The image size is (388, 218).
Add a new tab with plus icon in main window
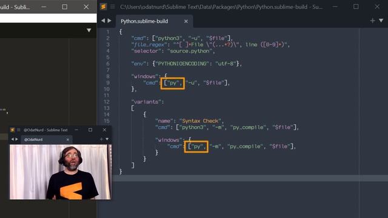[x=372, y=21]
